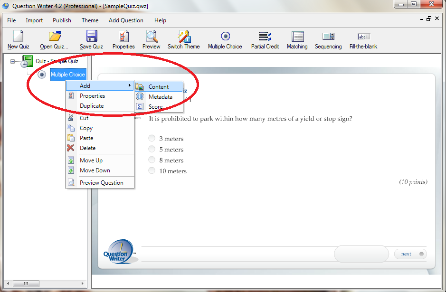This screenshot has width=446, height=292.
Task: Collapse the Quiz - Sample Quiz tree node
Action: 13,61
